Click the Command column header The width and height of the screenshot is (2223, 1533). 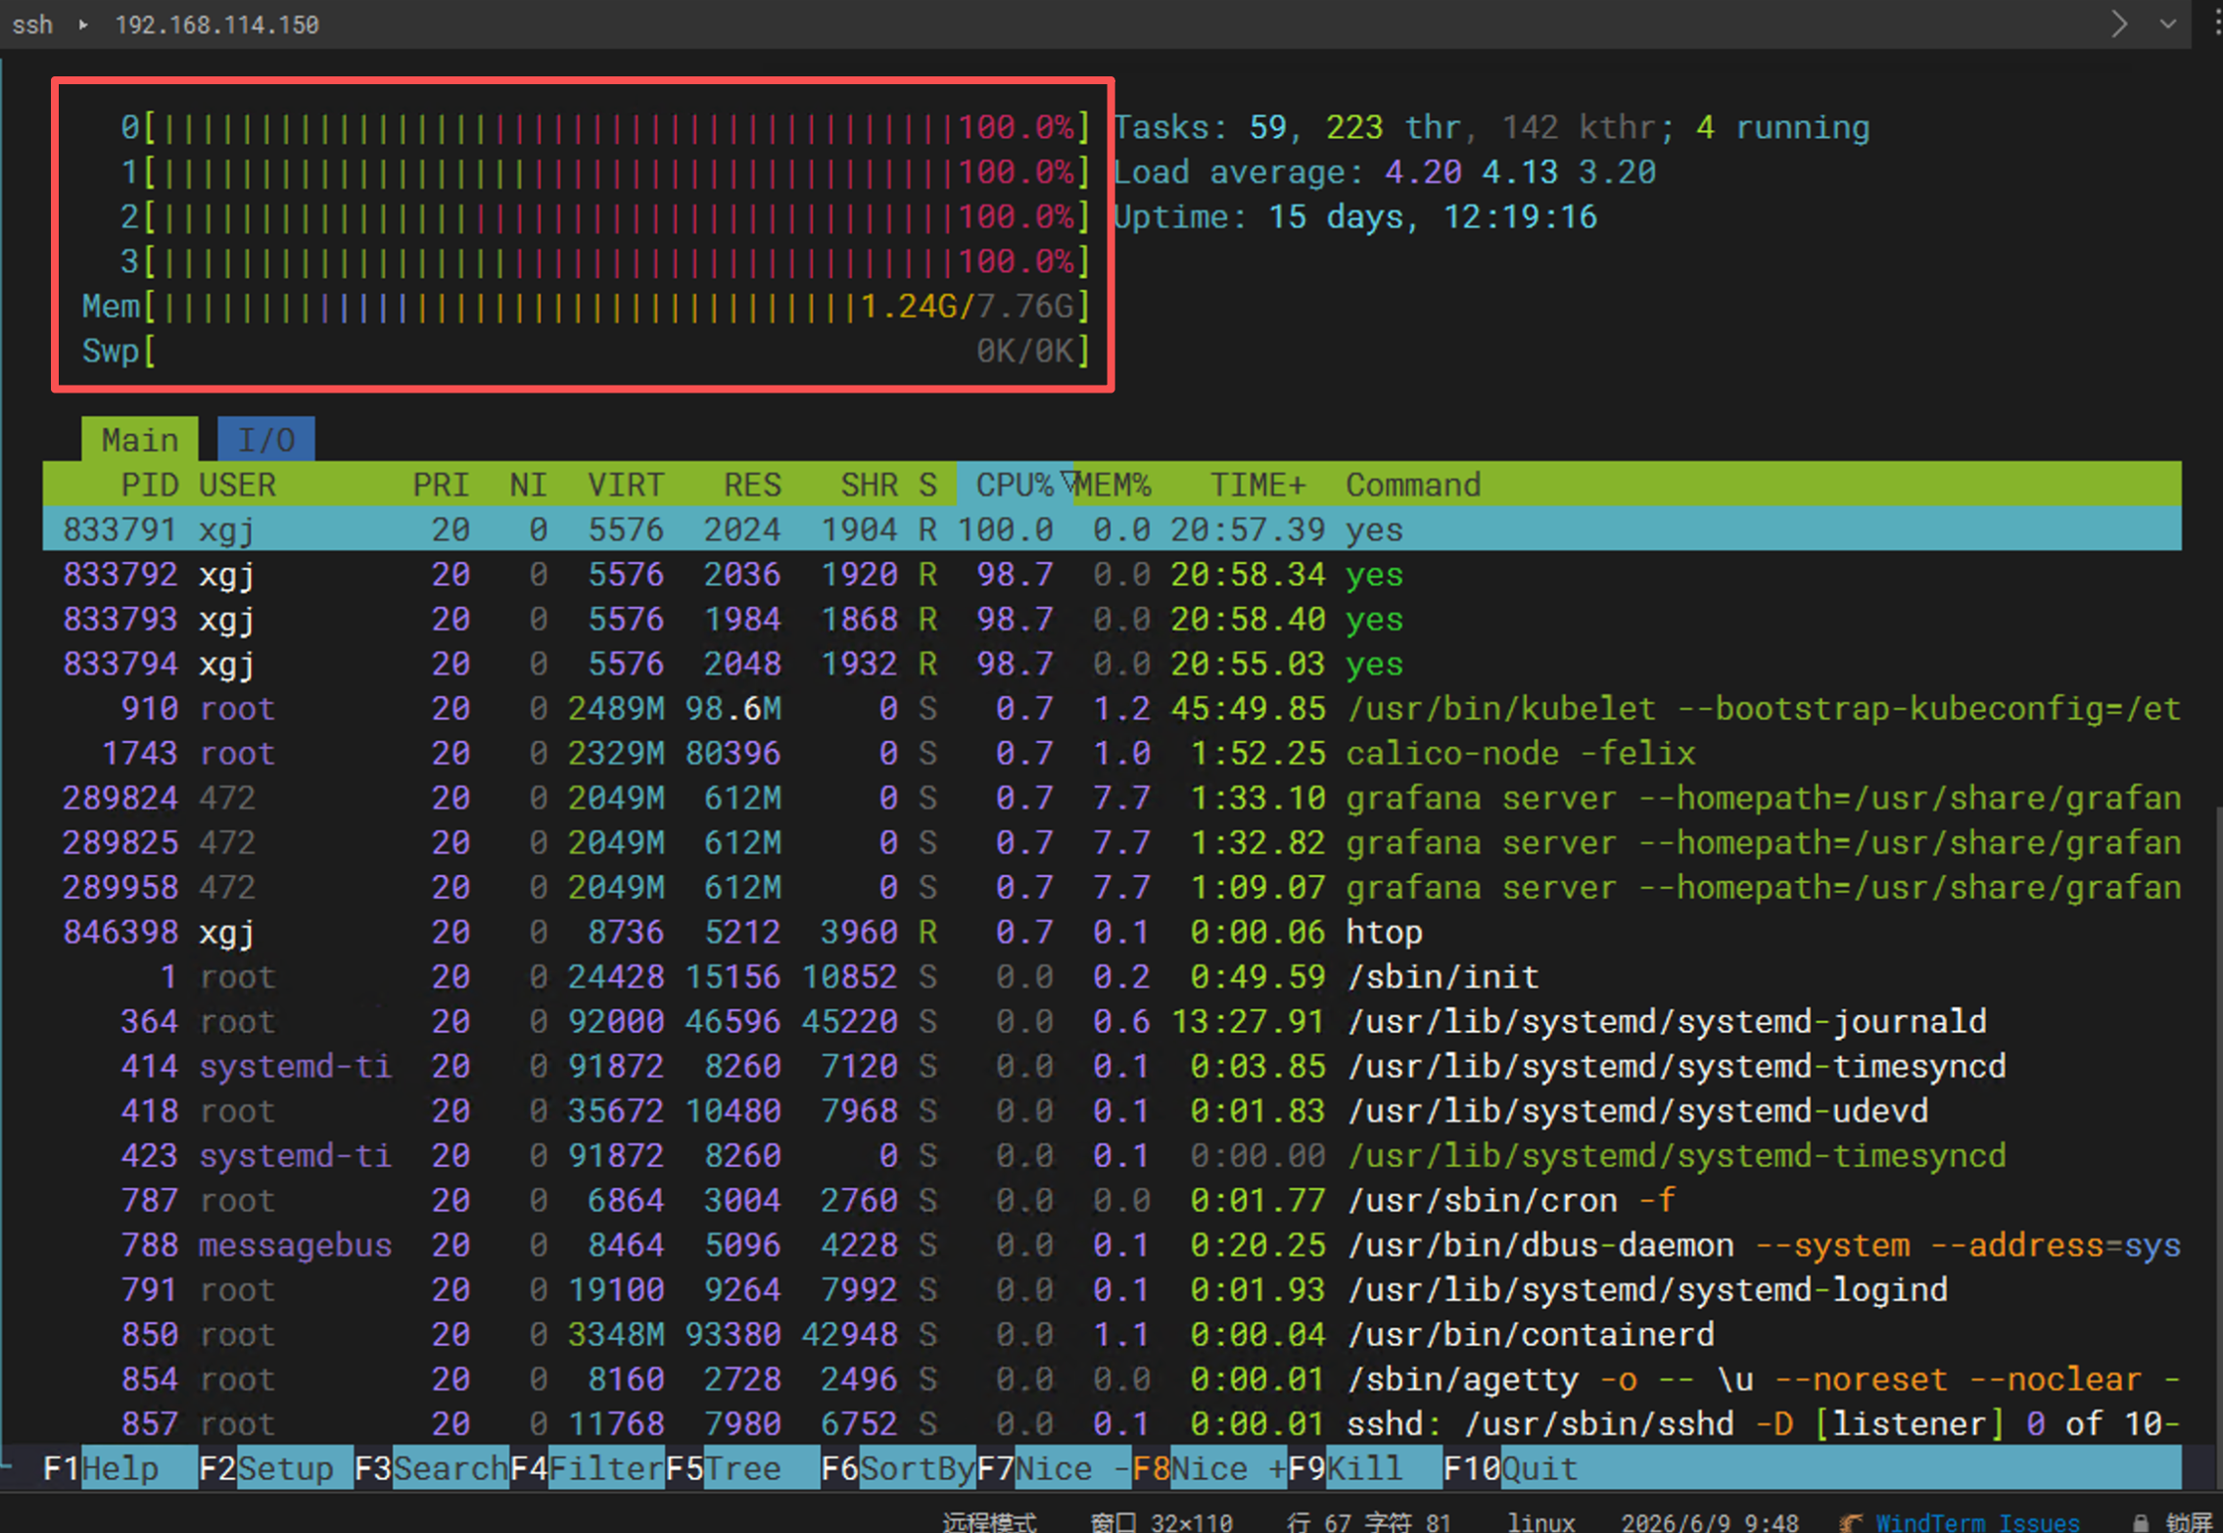coord(1413,485)
